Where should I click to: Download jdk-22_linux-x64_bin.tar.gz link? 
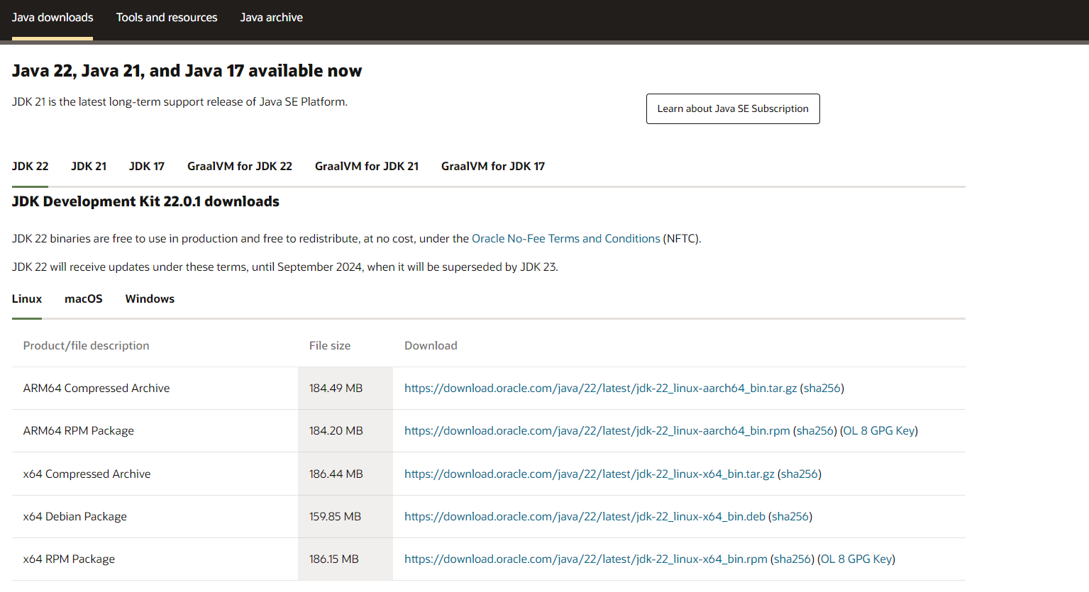(x=590, y=474)
